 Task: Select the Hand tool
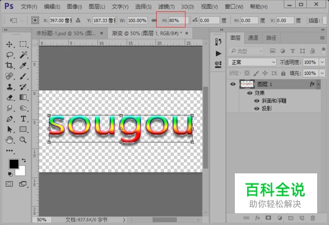click(10, 140)
